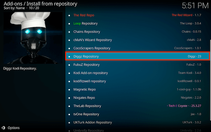
Task: Click 'cMaN - 2.8' author text
Action: point(194,40)
